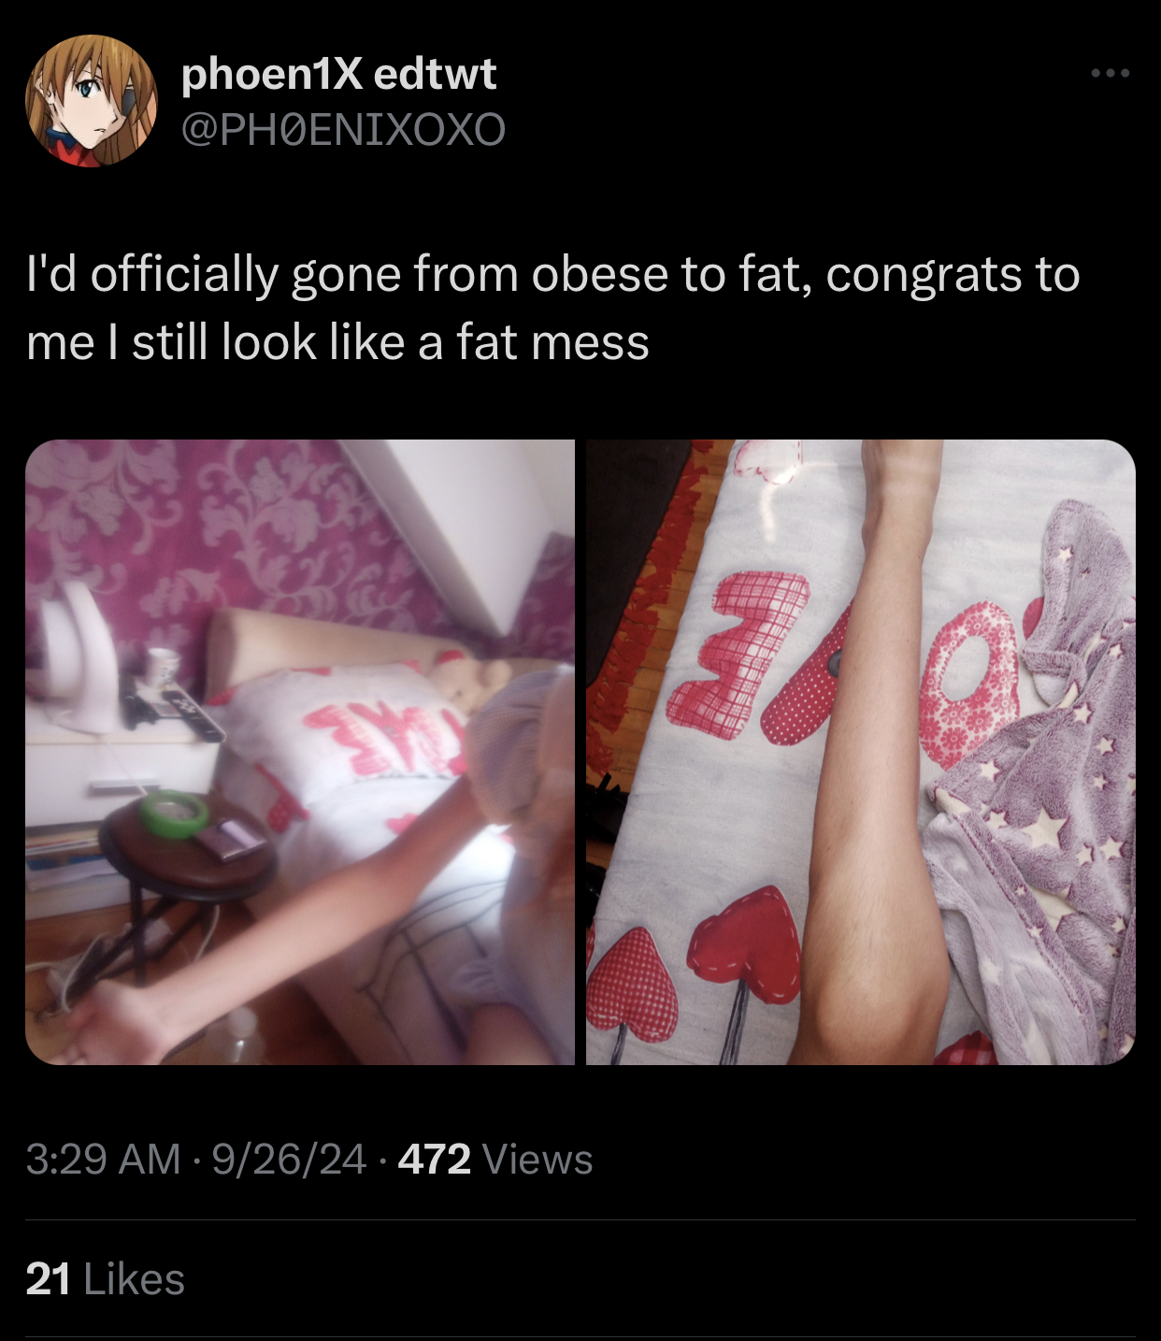Screen dimensions: 1161x1341
Task: Tap the 3:29 AM timestamp
Action: point(103,1160)
